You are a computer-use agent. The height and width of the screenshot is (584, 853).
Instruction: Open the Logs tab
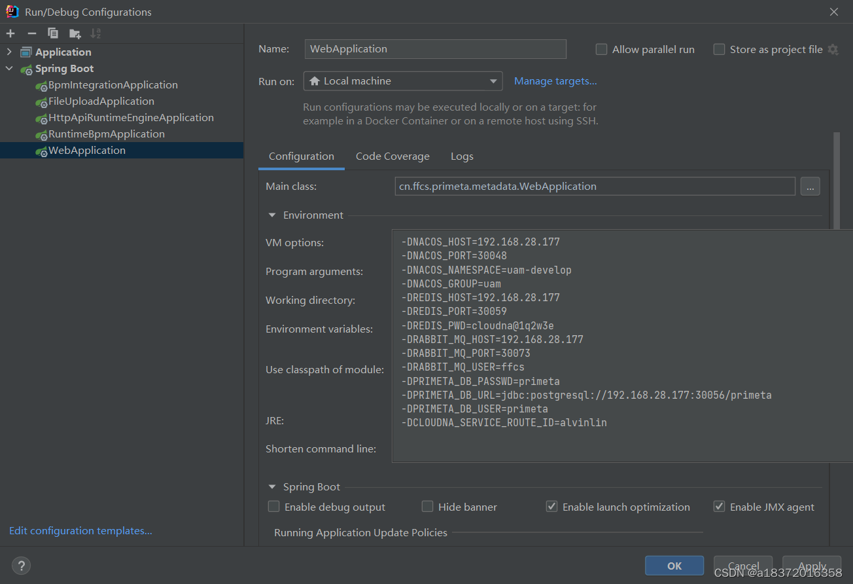pyautogui.click(x=462, y=156)
